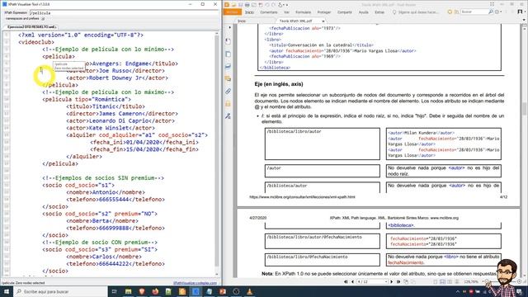Open the Ver ribbon tab
This screenshot has height=297, width=528.
pyautogui.click(x=286, y=12)
